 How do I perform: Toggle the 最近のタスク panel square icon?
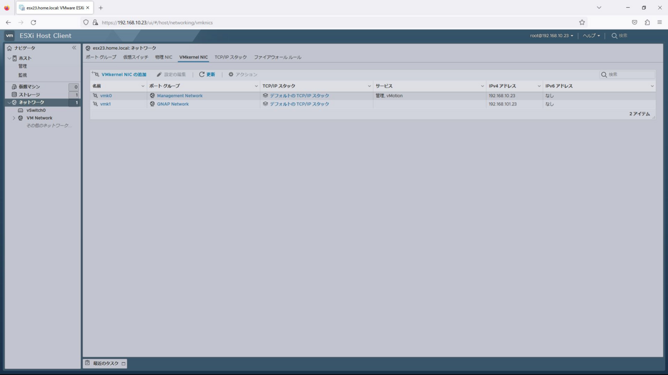124,364
